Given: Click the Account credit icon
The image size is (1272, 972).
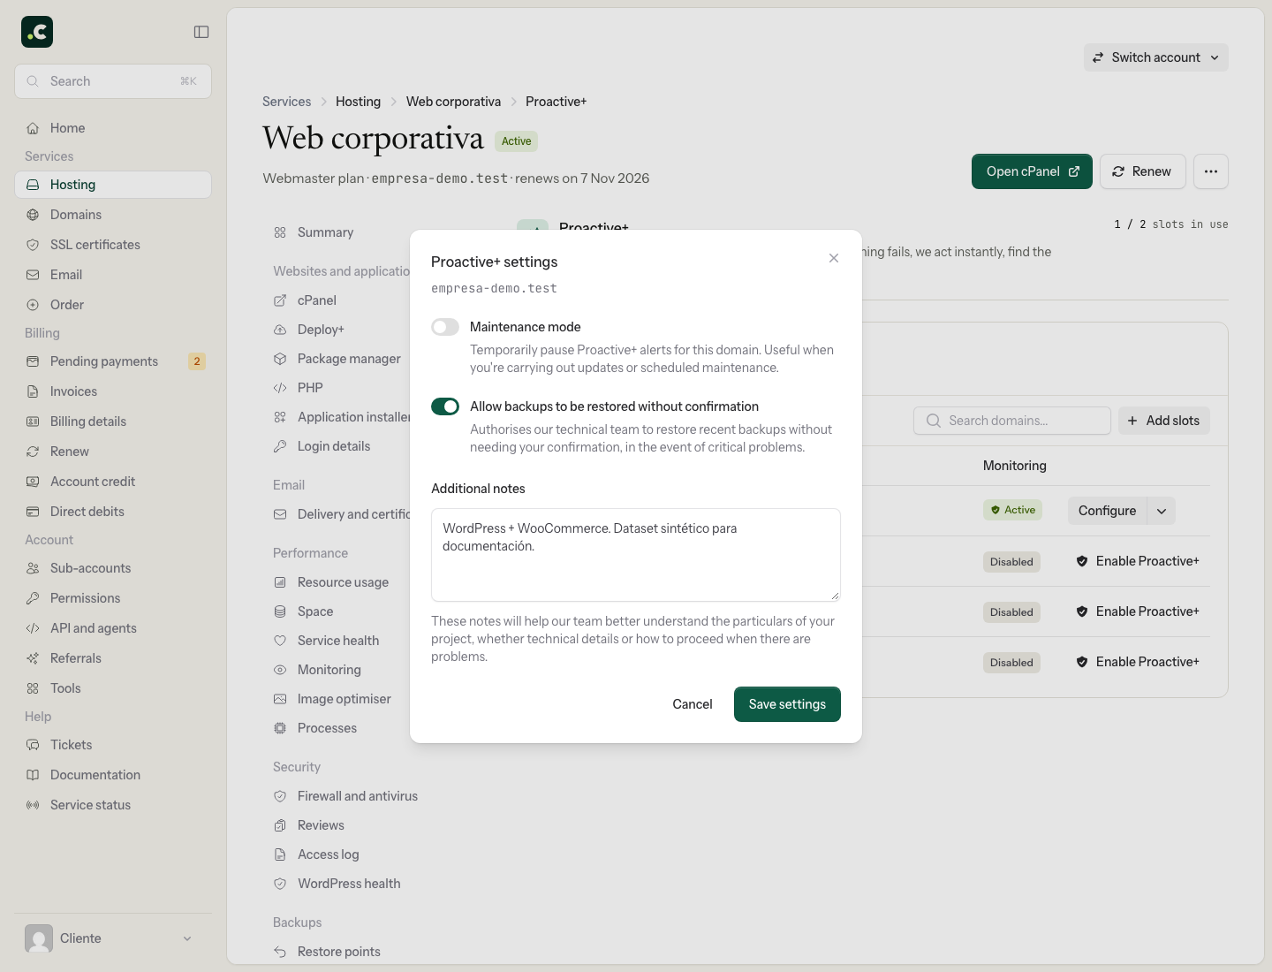Looking at the screenshot, I should tap(33, 482).
